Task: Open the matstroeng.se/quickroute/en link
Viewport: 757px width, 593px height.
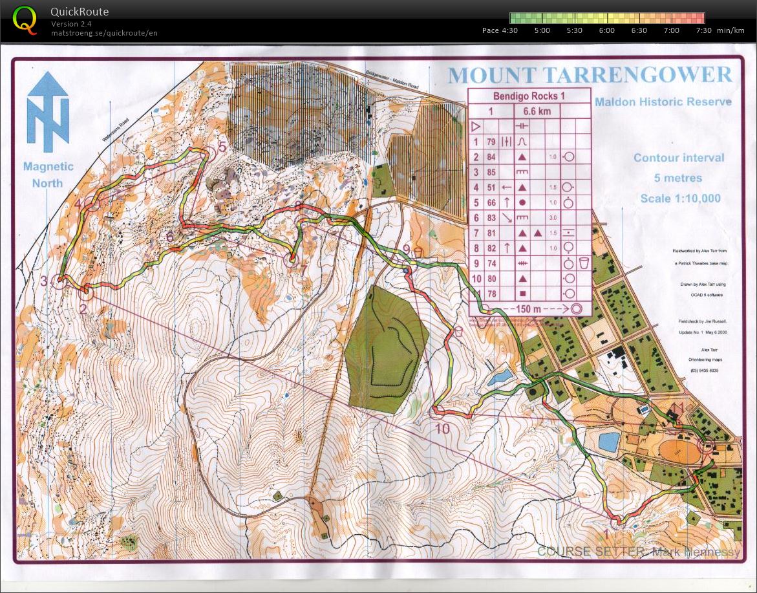Action: click(104, 33)
